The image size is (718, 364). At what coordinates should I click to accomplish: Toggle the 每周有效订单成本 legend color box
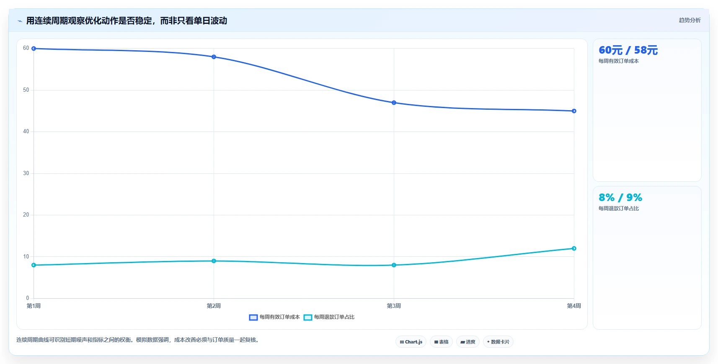pos(253,318)
